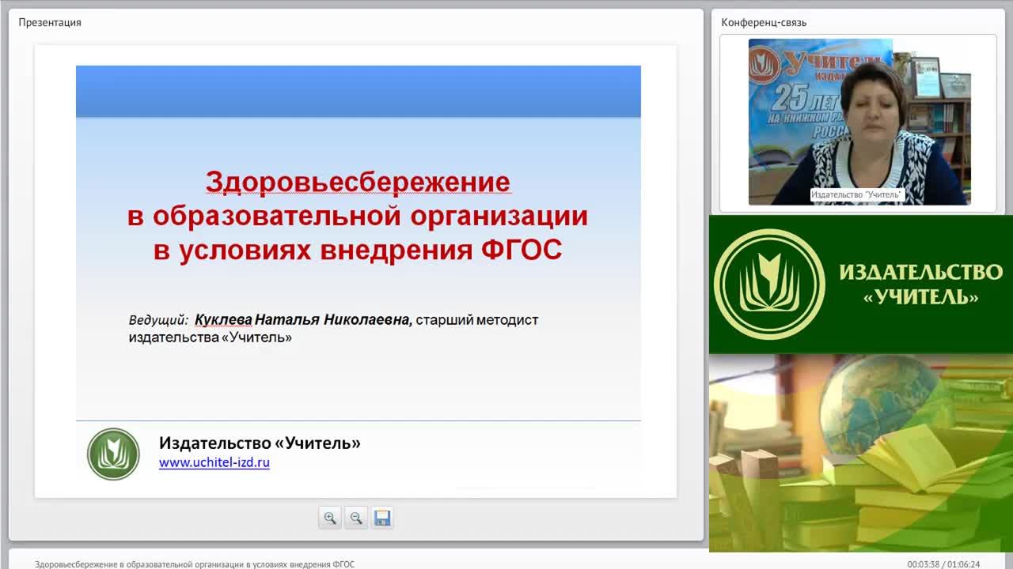Select the Конференц-связь panel title
Image resolution: width=1013 pixels, height=569 pixels.
pyautogui.click(x=764, y=22)
